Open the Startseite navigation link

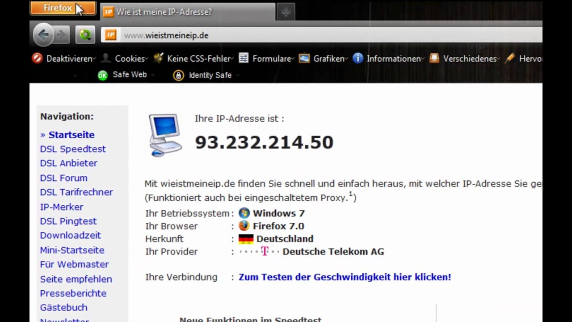point(71,135)
